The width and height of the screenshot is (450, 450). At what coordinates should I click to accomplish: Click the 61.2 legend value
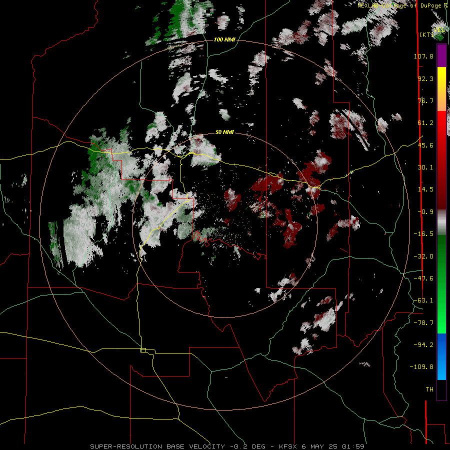click(425, 123)
